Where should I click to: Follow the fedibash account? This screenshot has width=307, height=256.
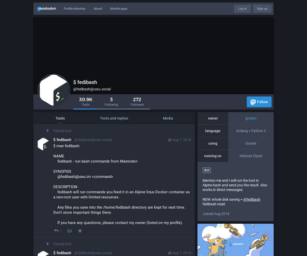(x=259, y=102)
